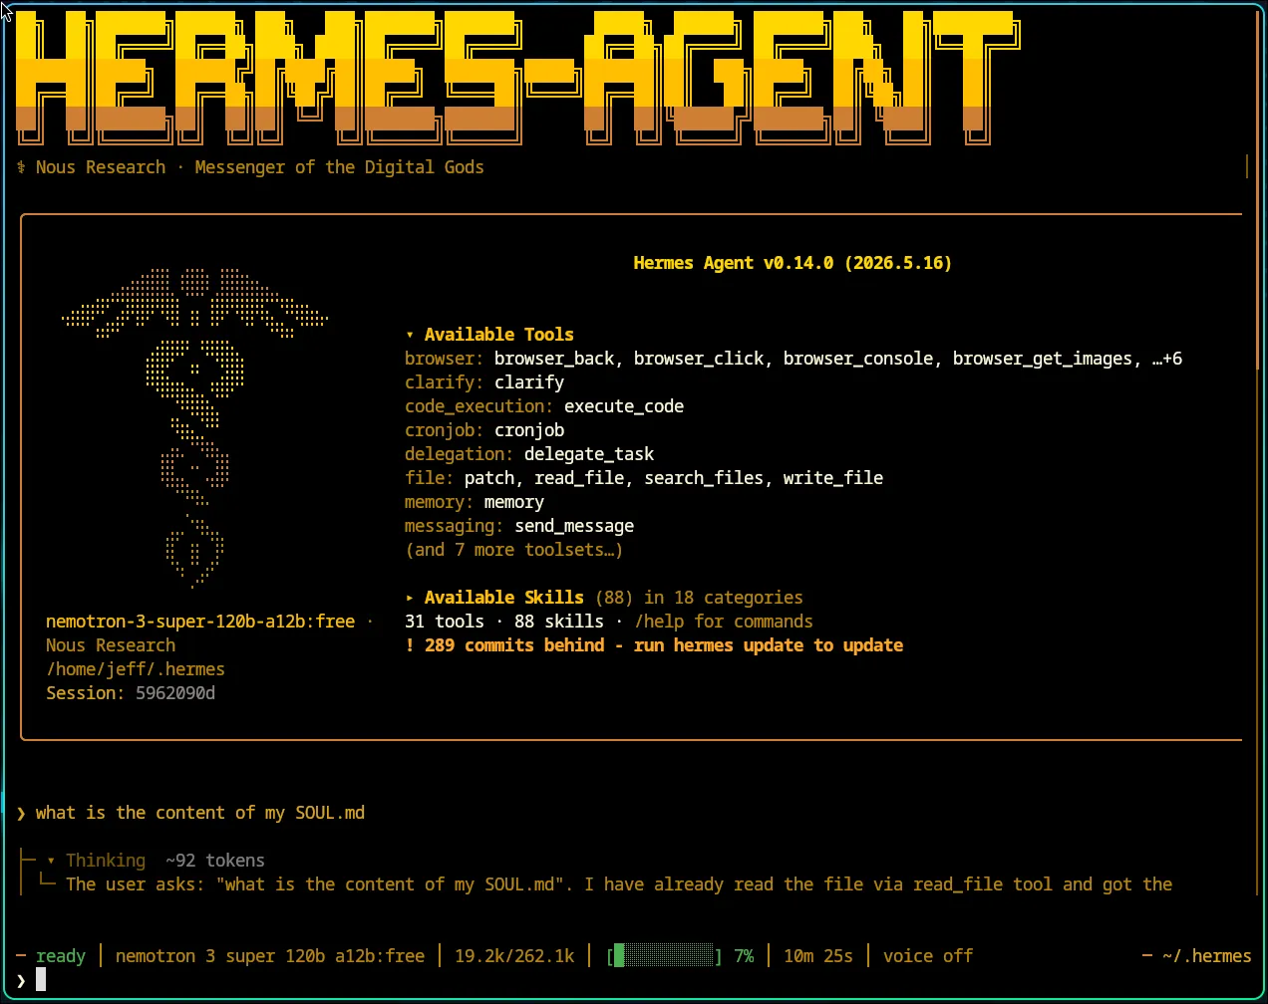This screenshot has height=1004, width=1268.
Task: Collapse the Thinking block triangle
Action: click(51, 861)
